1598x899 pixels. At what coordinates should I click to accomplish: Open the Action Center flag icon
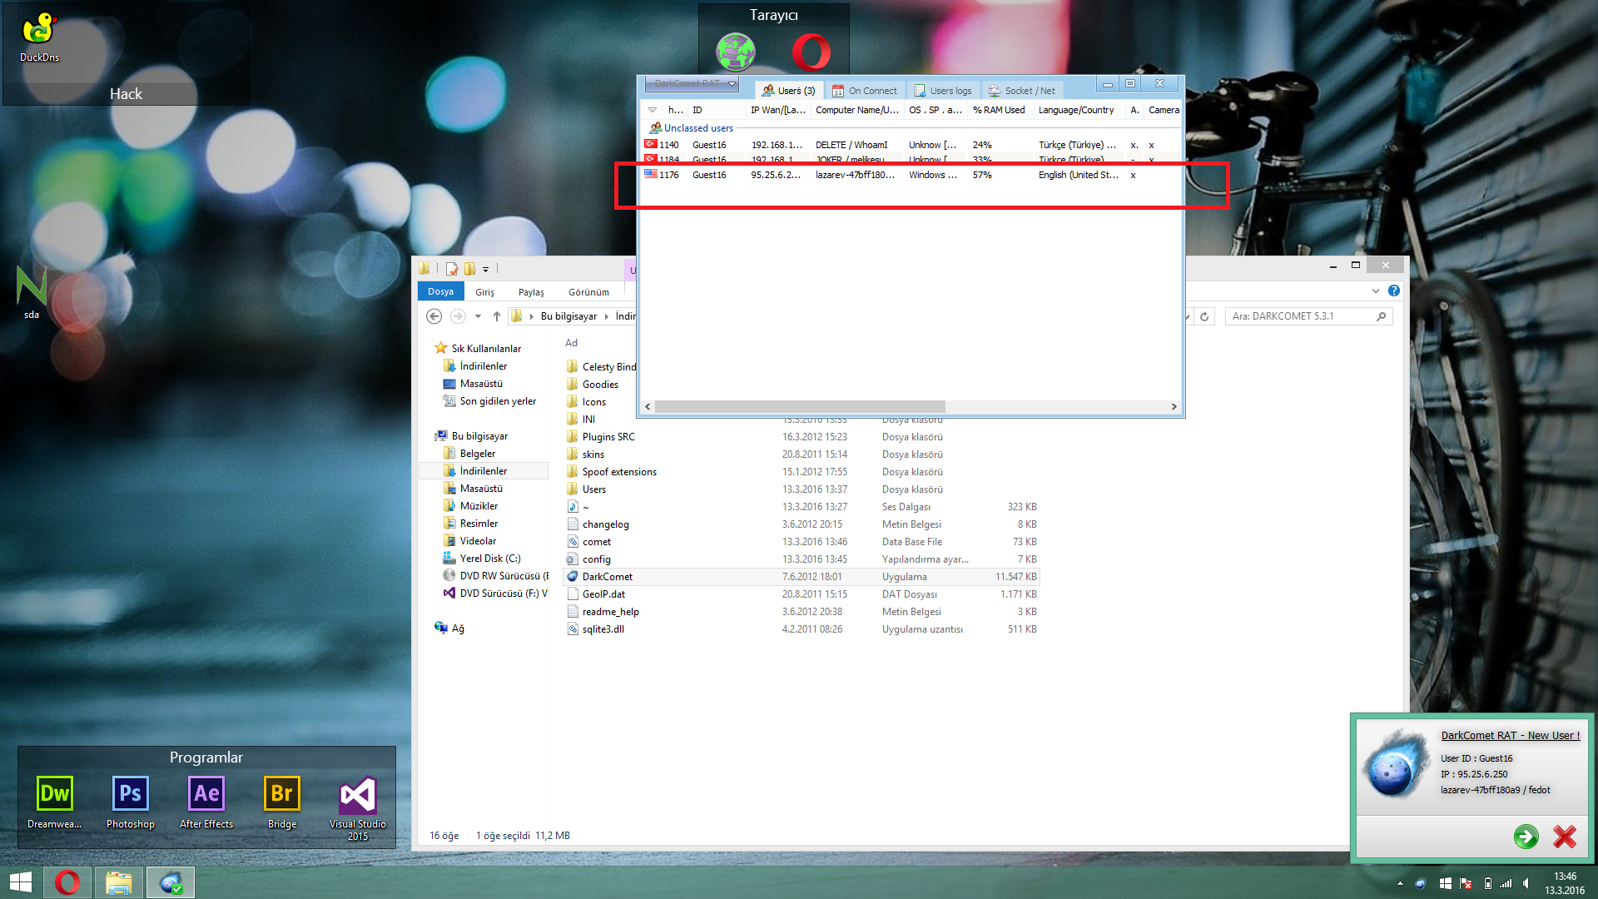1466,883
